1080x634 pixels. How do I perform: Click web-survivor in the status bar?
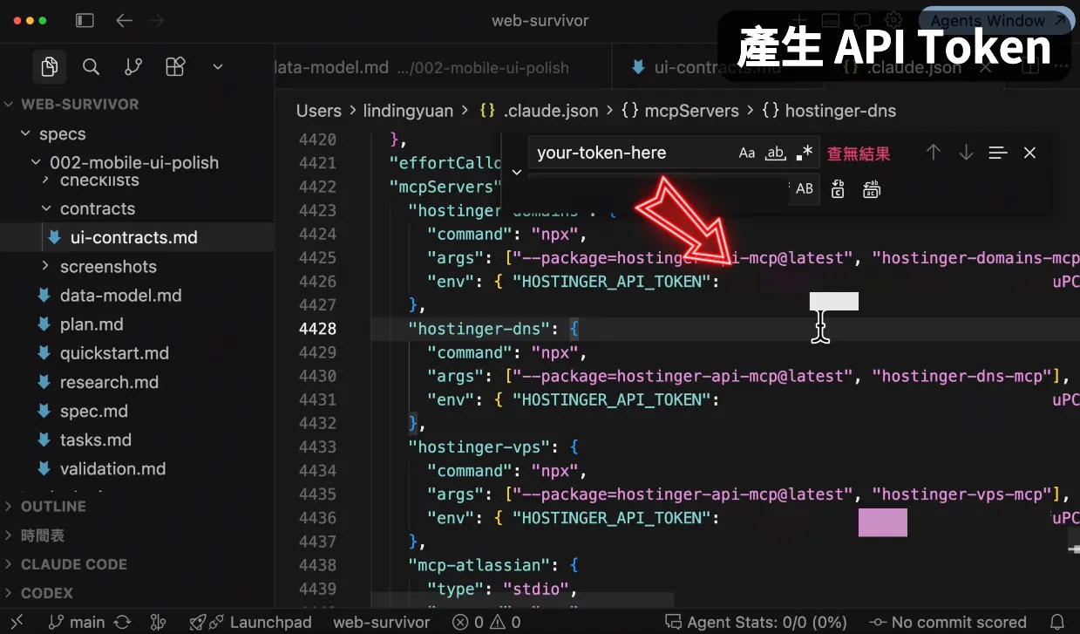point(382,622)
